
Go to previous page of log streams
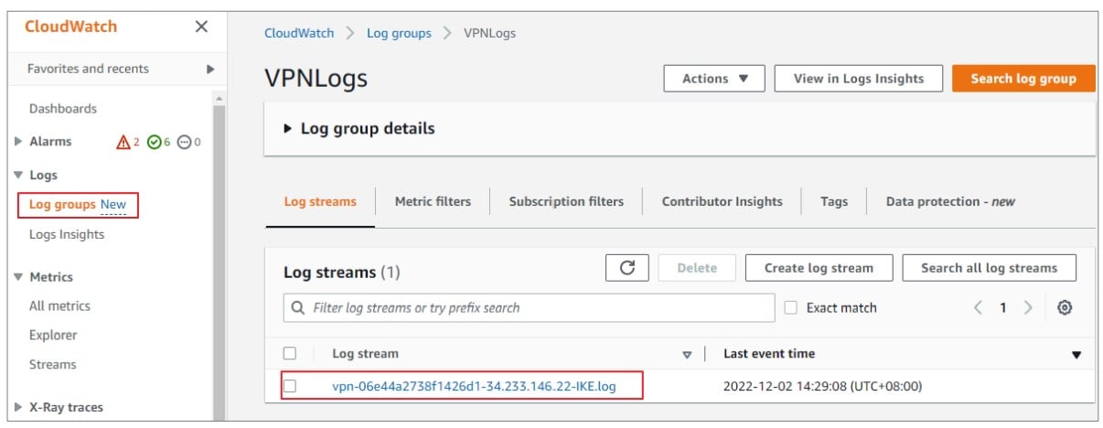pos(977,308)
